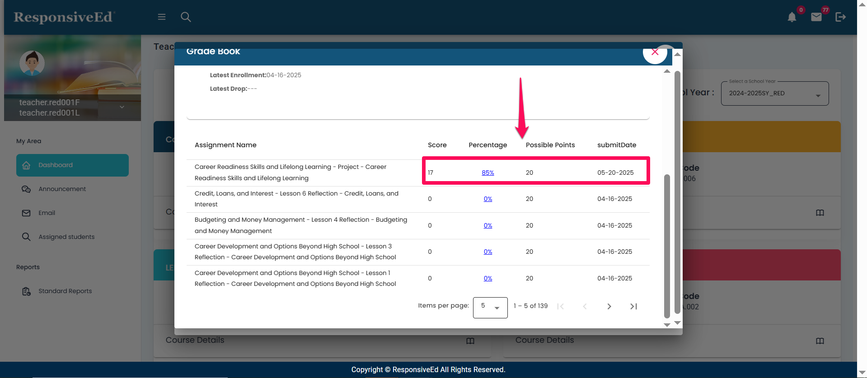Expand the Select a School Year dropdown
Viewport: 867px width, 378px height.
(x=774, y=93)
